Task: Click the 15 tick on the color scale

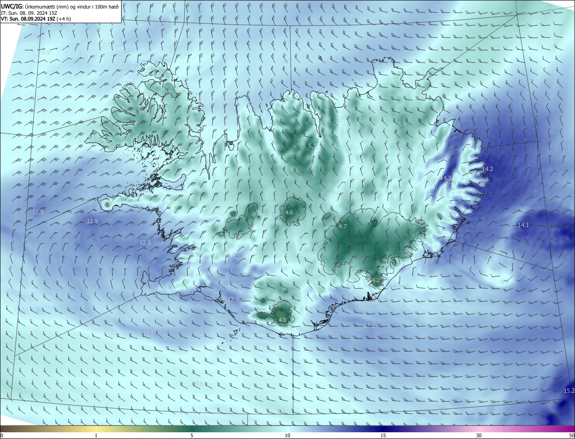Action: [383, 435]
